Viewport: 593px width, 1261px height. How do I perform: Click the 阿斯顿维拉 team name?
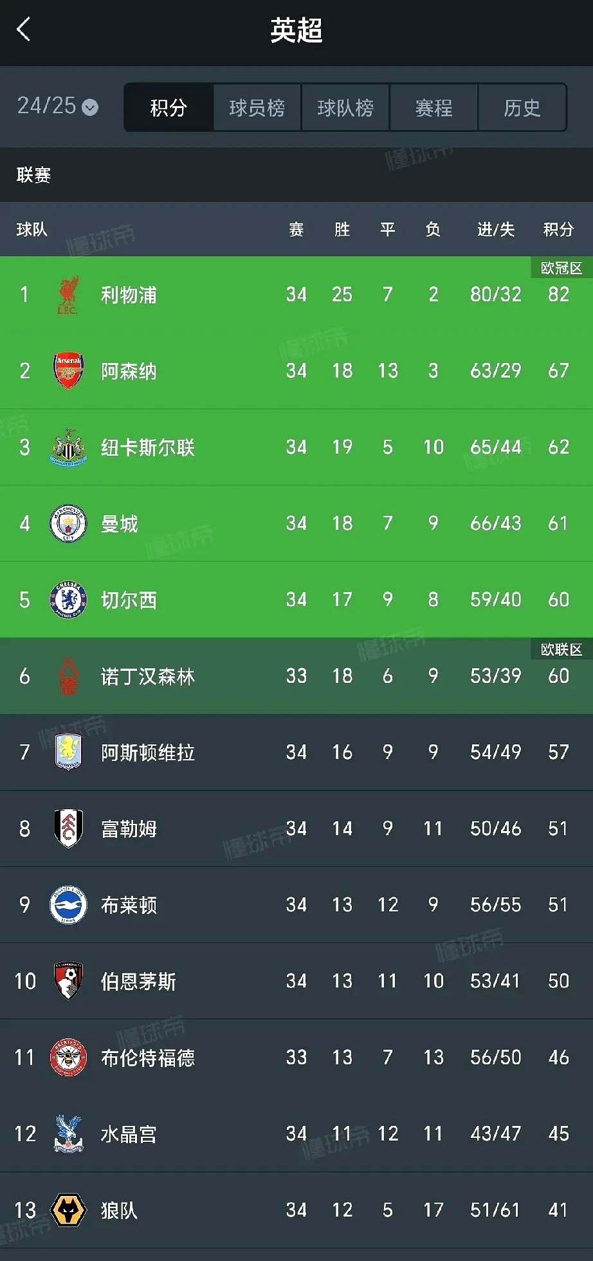click(x=145, y=752)
